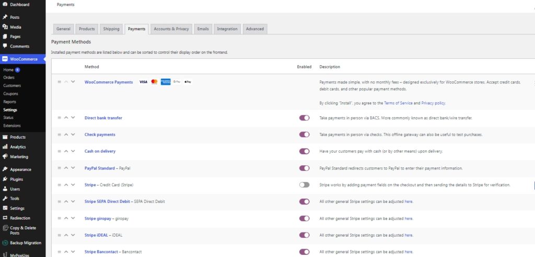Open the Integration tab

(227, 29)
